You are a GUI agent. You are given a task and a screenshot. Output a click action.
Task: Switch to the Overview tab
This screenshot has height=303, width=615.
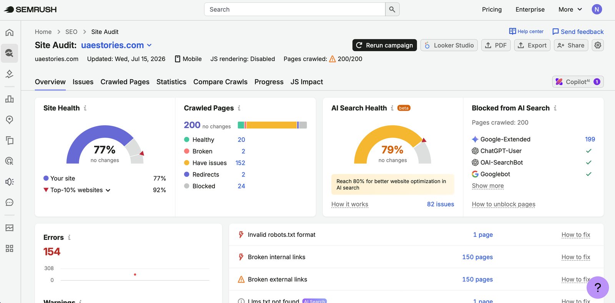coord(50,82)
